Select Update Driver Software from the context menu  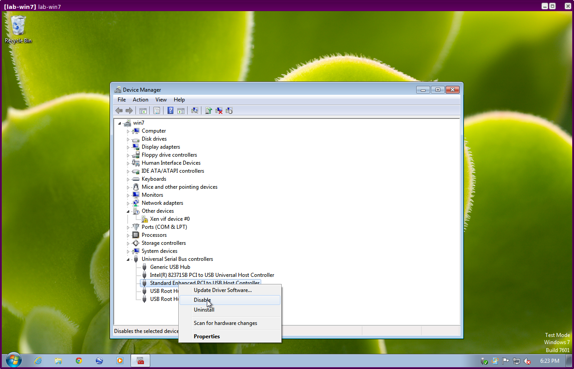[x=222, y=290]
